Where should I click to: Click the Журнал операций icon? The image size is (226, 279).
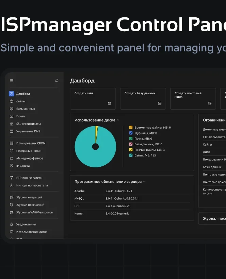[12, 197]
